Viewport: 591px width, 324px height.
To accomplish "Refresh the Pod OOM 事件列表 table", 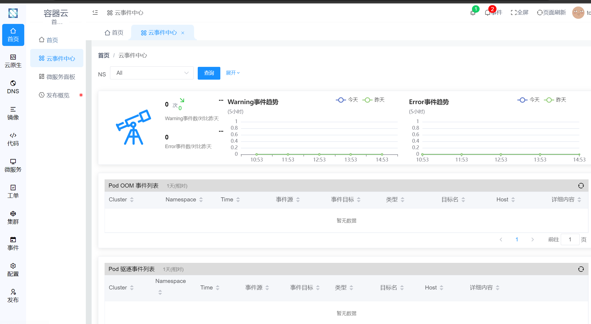I will 581,186.
